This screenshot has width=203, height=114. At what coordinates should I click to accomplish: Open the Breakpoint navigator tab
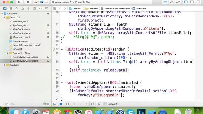(41, 9)
